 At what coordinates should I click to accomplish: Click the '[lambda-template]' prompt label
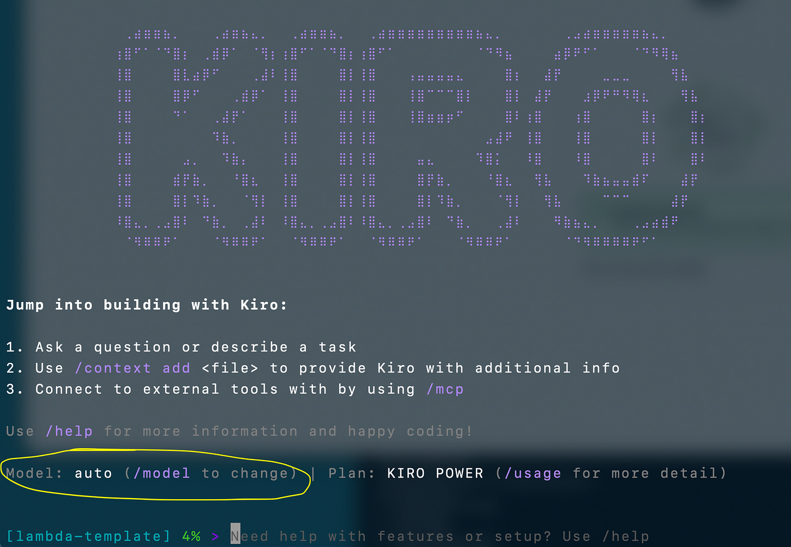89,537
